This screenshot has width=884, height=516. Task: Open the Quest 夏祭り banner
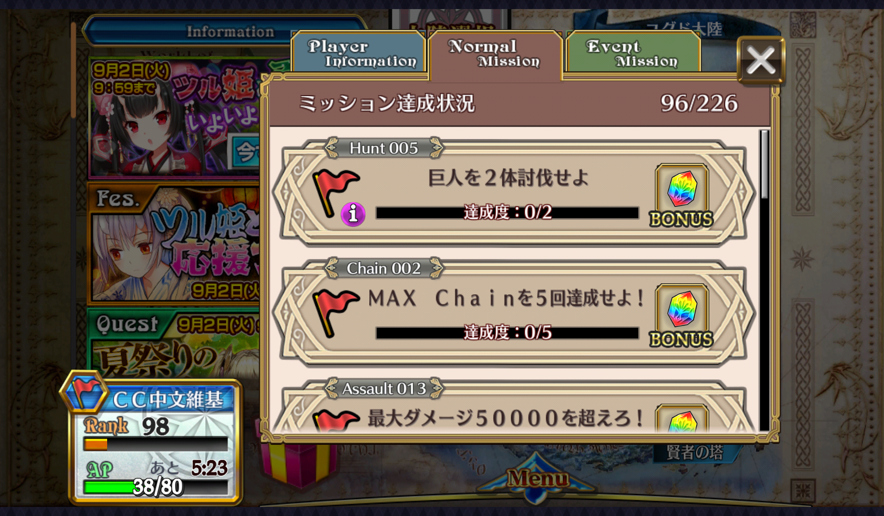pyautogui.click(x=175, y=343)
